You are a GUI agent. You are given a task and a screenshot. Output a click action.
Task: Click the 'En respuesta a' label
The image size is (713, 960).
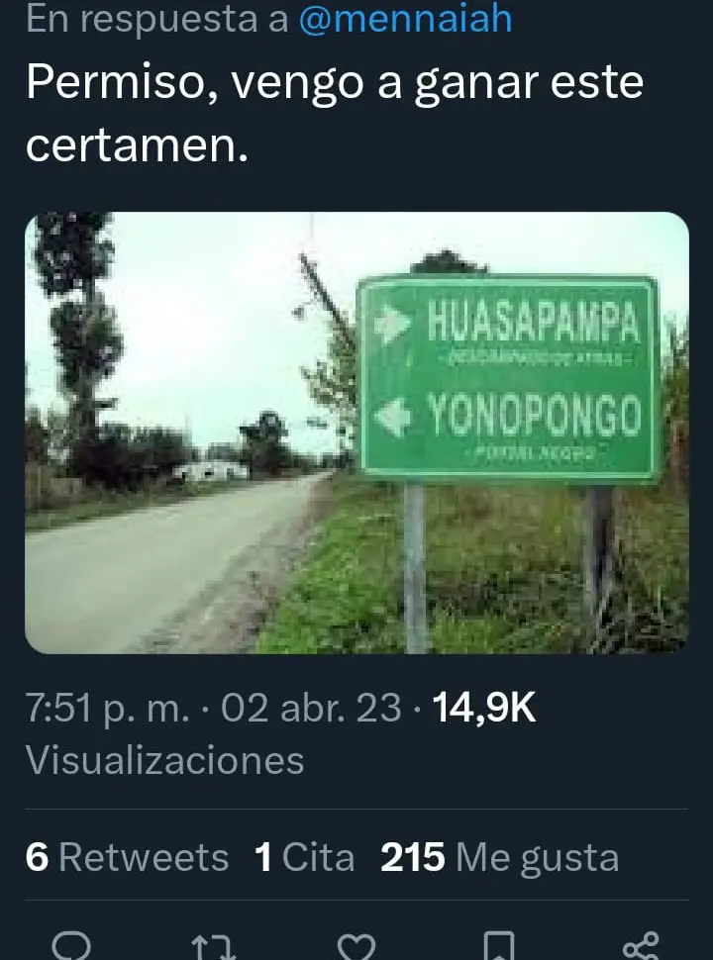coord(157,19)
